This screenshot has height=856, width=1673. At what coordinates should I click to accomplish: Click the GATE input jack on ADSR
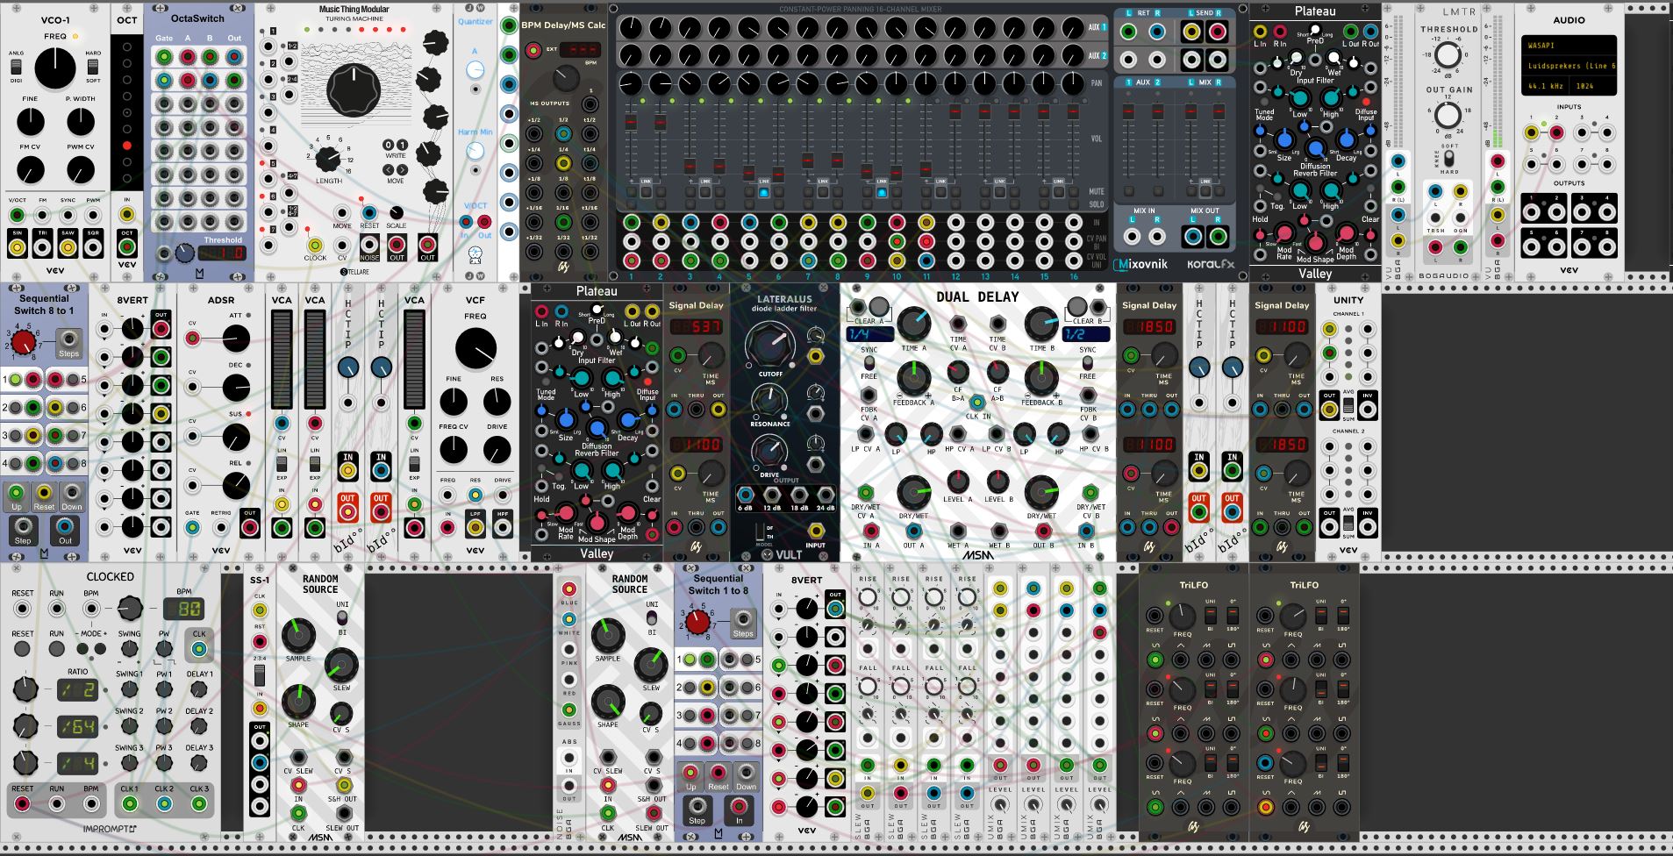(192, 527)
